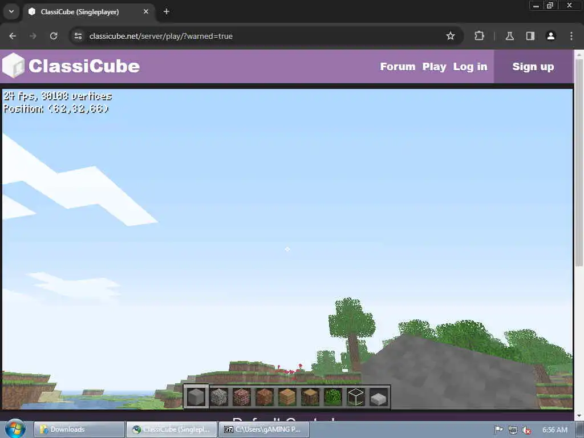The image size is (584, 438).
Task: Open the network tray icon
Action: [513, 430]
